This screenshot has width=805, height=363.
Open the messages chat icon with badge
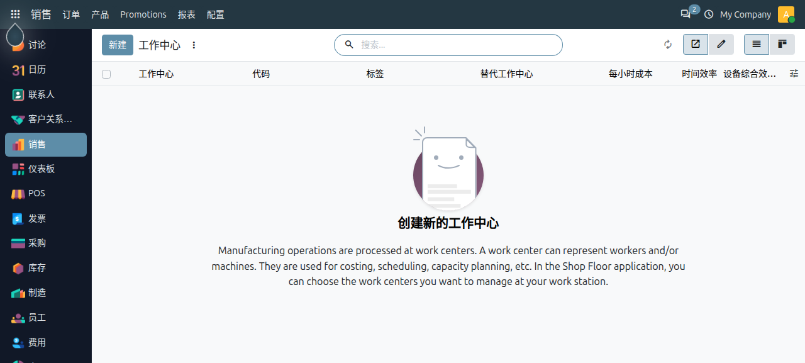(687, 14)
